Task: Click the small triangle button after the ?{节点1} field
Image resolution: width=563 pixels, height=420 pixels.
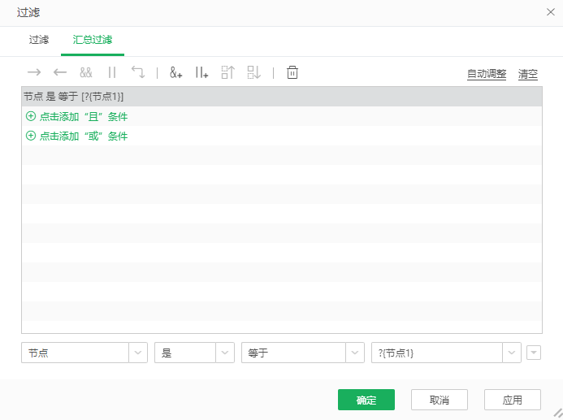Action: (534, 353)
